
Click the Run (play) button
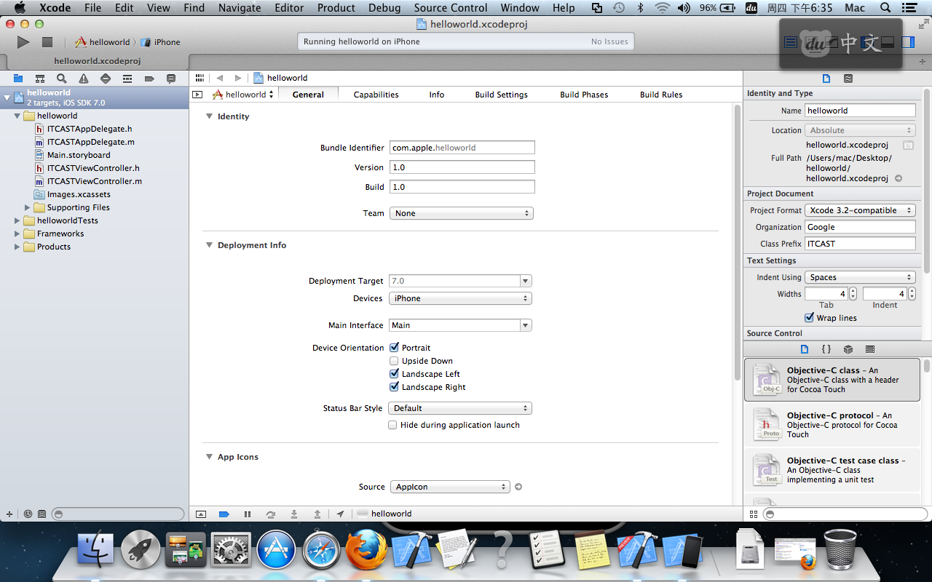coord(23,42)
